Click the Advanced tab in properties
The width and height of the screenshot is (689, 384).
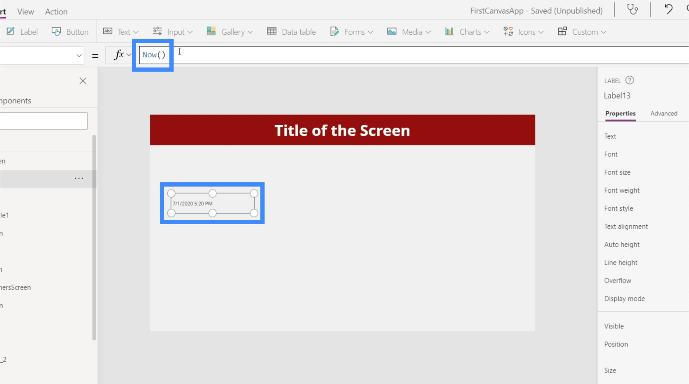tap(665, 113)
